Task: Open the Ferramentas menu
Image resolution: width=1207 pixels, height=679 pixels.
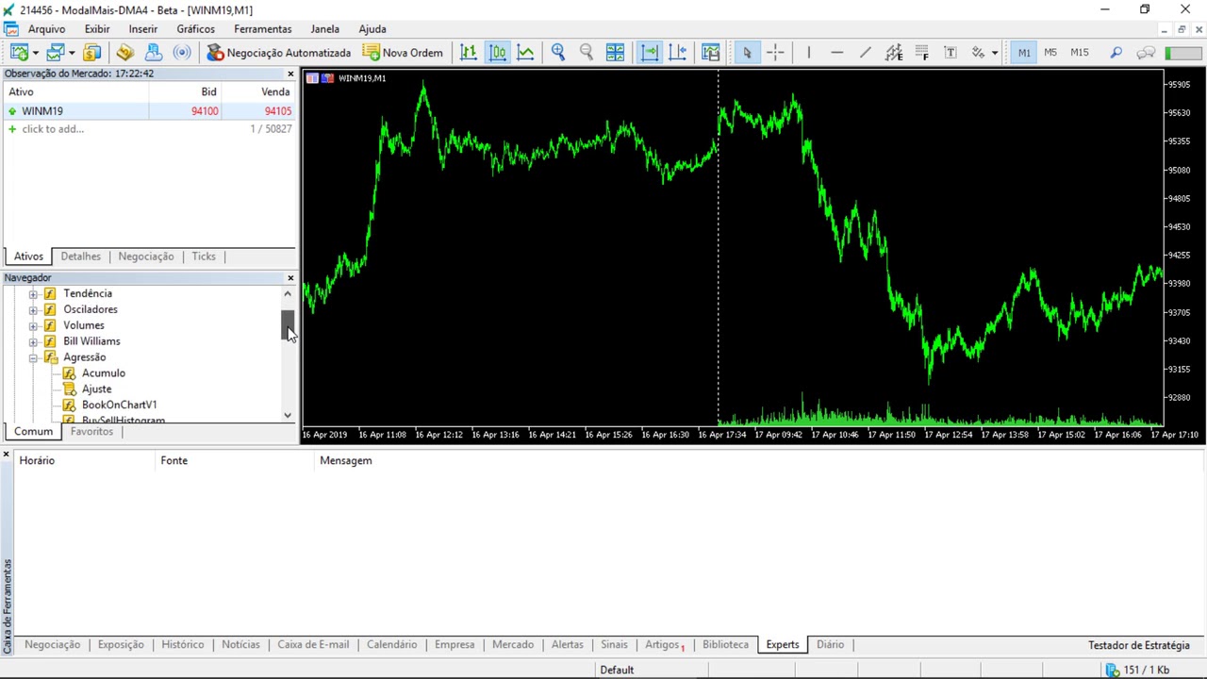Action: [x=263, y=29]
